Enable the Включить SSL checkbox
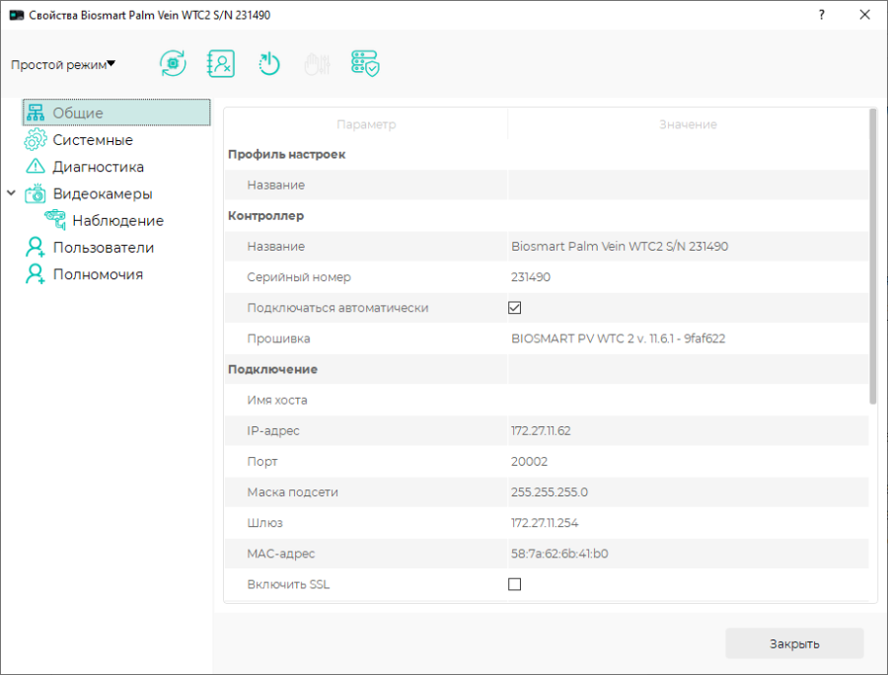 [x=514, y=584]
